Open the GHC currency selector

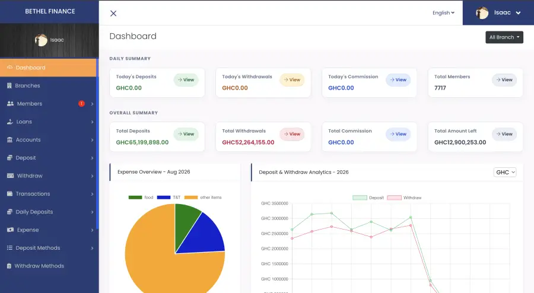tap(505, 172)
